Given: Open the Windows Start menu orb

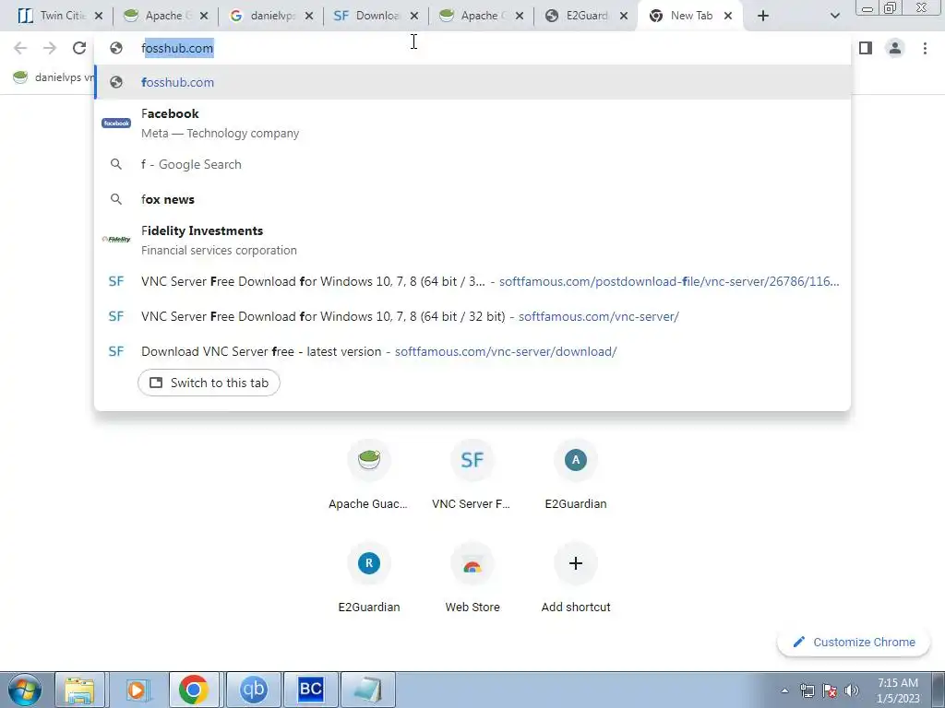Looking at the screenshot, I should coord(25,690).
